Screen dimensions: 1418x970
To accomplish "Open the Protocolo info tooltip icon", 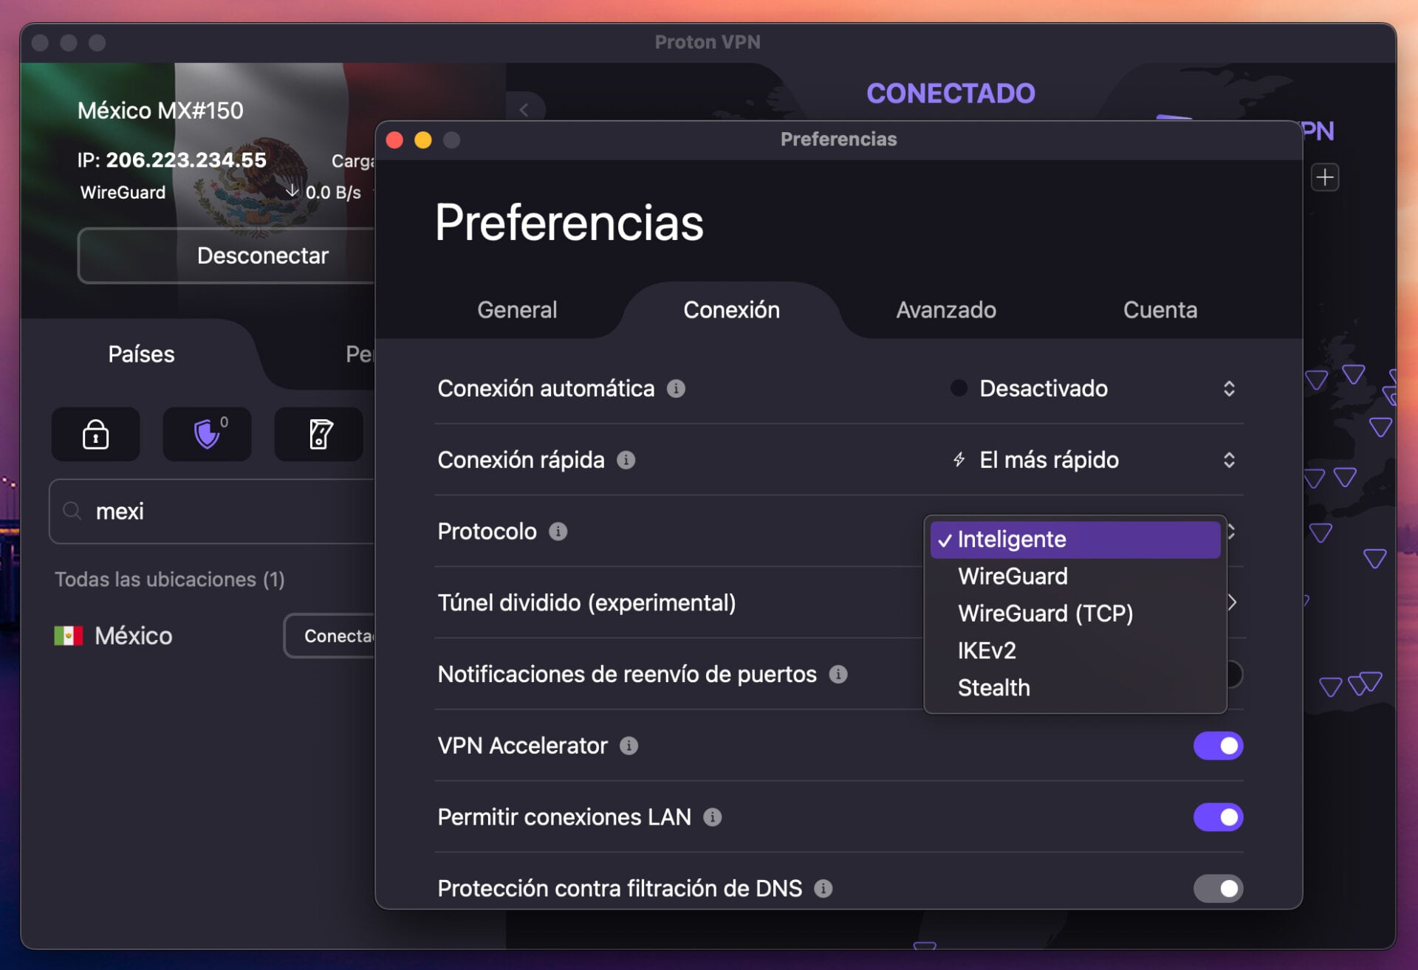I will click(x=559, y=531).
